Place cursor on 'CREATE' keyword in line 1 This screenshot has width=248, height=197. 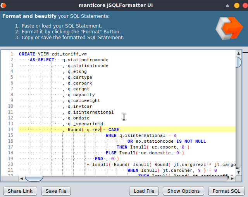point(27,54)
